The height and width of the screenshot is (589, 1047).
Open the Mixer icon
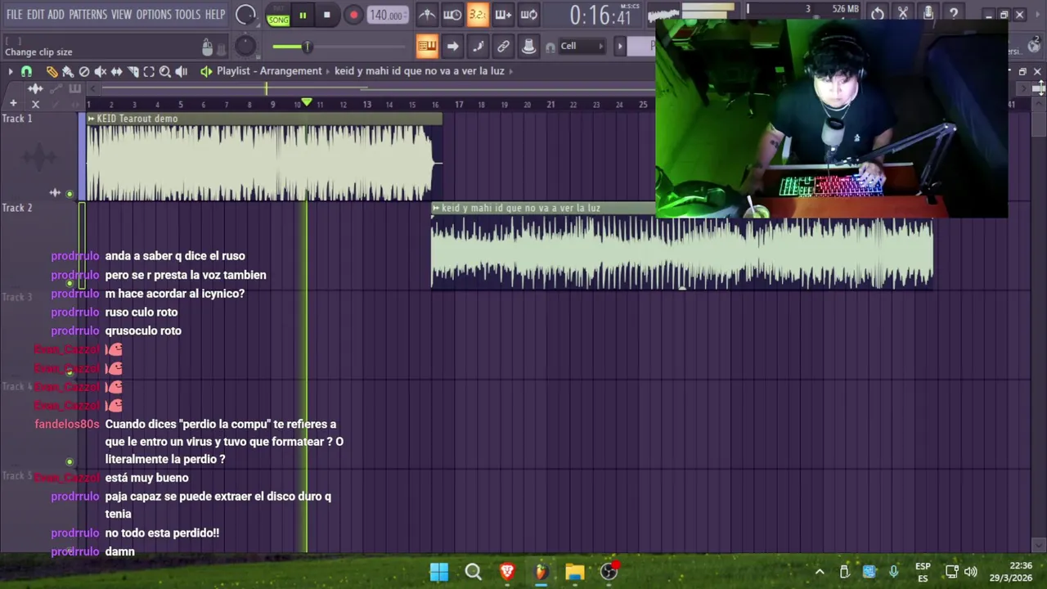tap(528, 46)
